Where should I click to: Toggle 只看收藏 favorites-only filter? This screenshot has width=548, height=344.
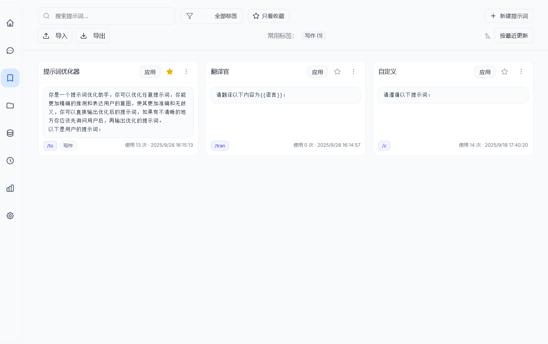tap(268, 16)
